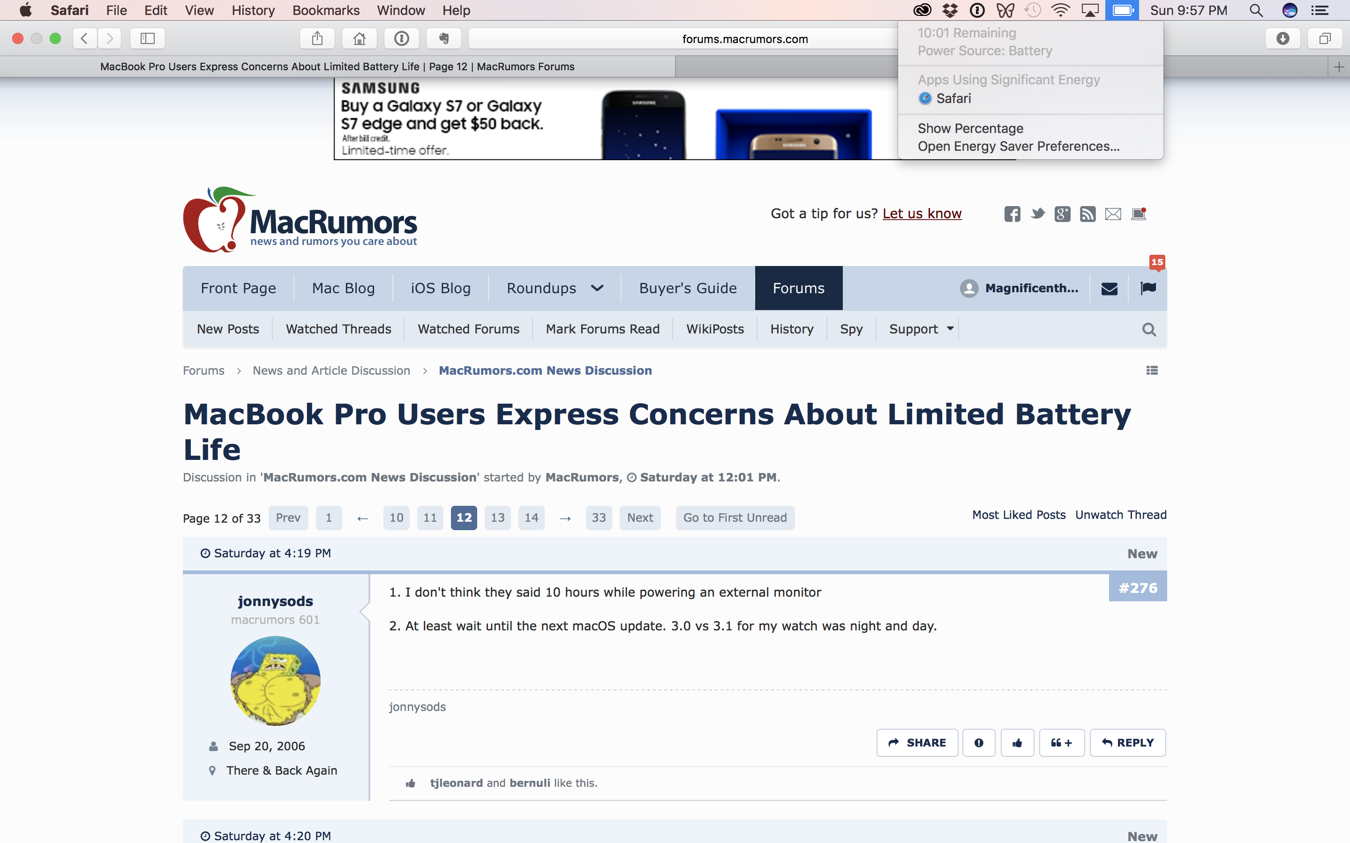This screenshot has width=1350, height=843.
Task: Open Energy Saver Preferences menu item
Action: pyautogui.click(x=1018, y=146)
